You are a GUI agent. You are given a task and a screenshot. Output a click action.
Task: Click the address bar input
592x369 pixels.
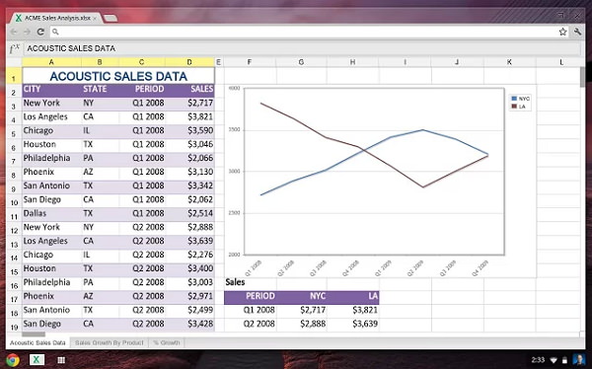point(308,32)
